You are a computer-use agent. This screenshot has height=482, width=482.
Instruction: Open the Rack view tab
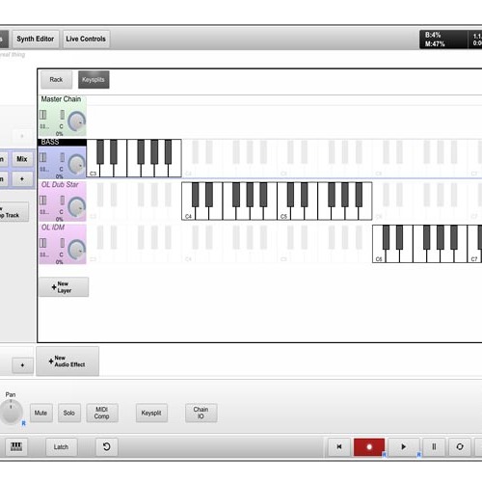coord(56,80)
